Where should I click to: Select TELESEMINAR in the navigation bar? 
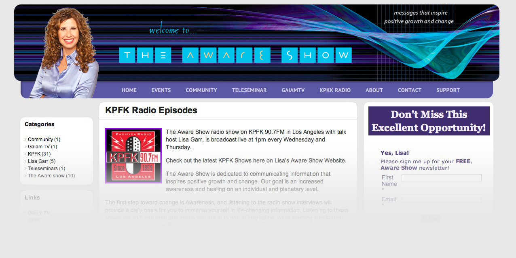point(249,90)
